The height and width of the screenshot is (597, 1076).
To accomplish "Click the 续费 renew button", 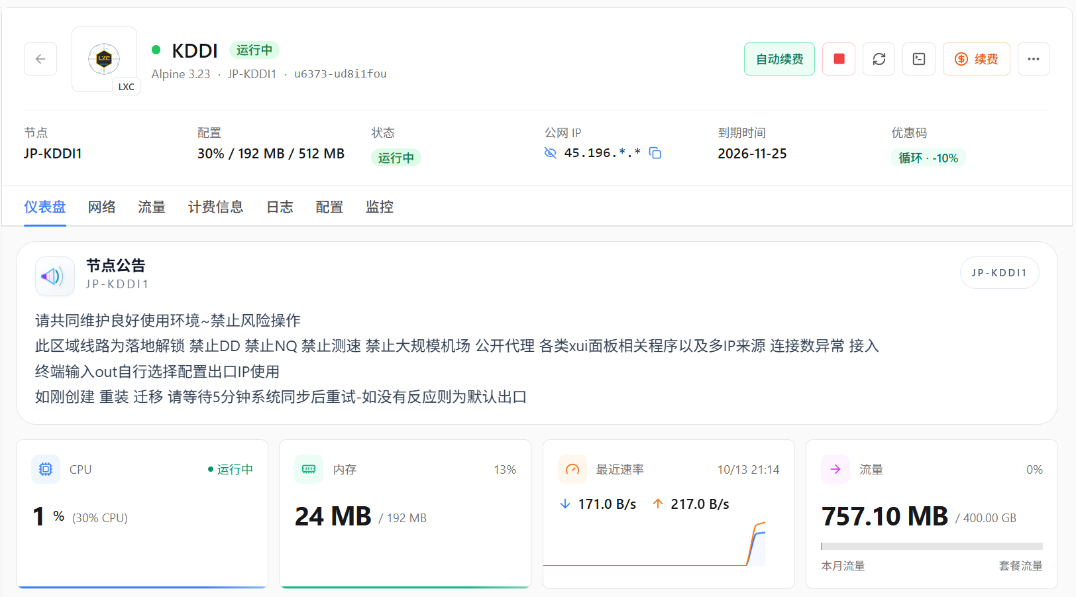I will [x=977, y=59].
